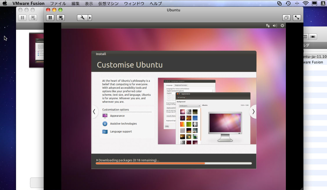Viewport: 327px width, 190px height.
Task: Click the Appearance slideshow screenshot image
Action: click(x=207, y=111)
